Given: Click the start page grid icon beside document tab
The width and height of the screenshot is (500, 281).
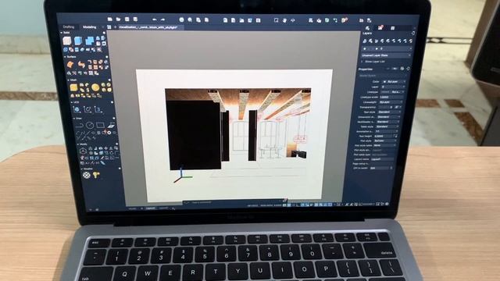Looking at the screenshot, I should tap(109, 27).
